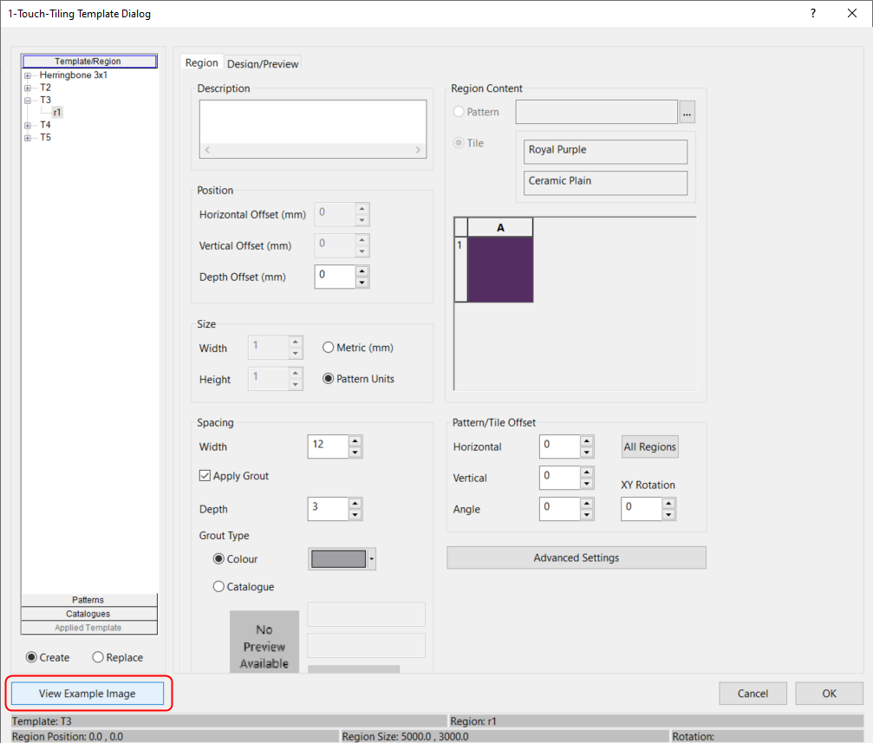873x743 pixels.
Task: Increase Vertical tile offset with up arrow
Action: [x=587, y=472]
